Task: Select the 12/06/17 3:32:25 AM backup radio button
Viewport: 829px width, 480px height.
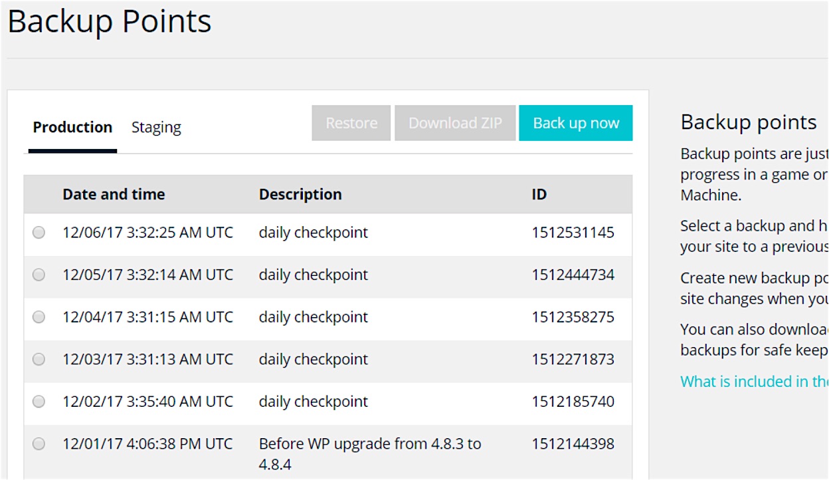Action: pos(39,233)
